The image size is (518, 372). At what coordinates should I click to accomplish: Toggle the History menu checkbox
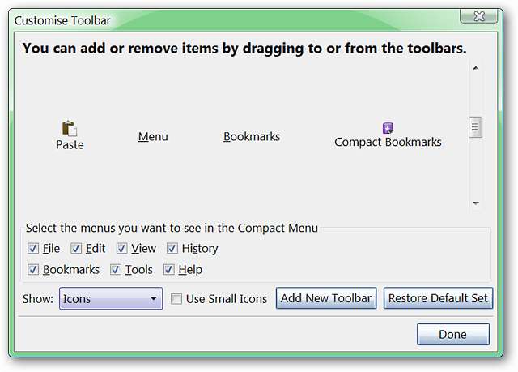click(172, 249)
